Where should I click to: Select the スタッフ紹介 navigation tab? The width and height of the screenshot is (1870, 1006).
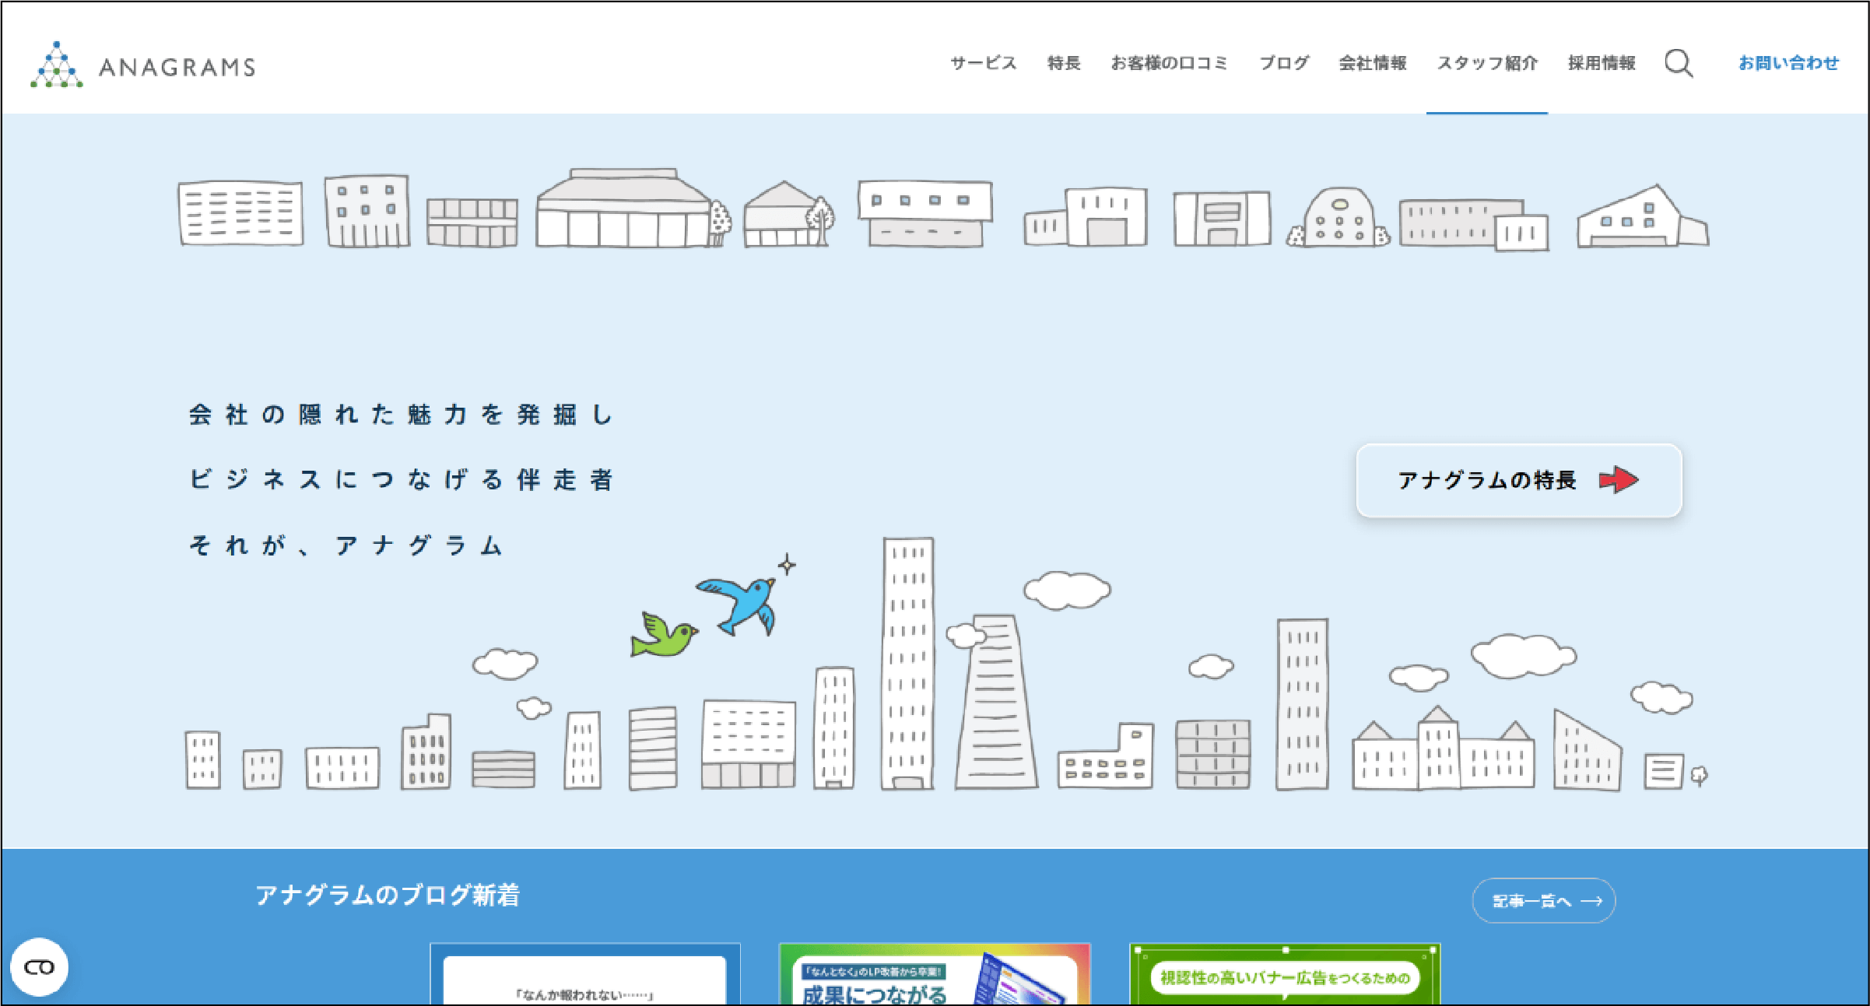[1487, 63]
